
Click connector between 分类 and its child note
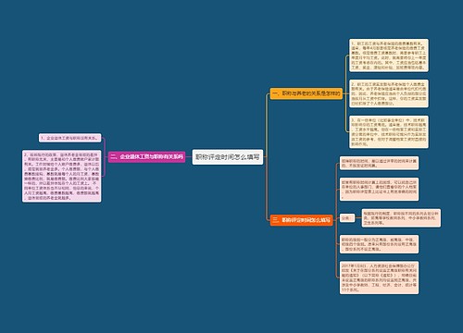[x=358, y=218]
